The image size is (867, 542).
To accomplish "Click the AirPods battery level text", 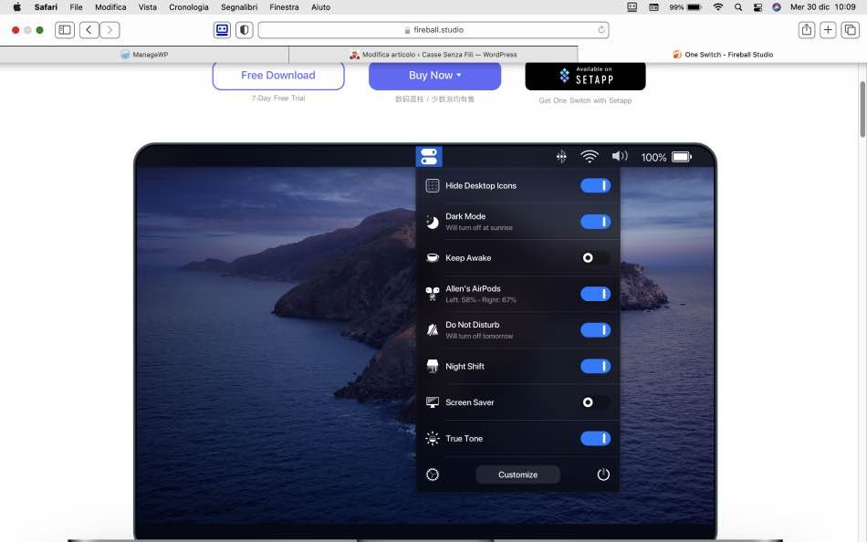I will tap(481, 300).
